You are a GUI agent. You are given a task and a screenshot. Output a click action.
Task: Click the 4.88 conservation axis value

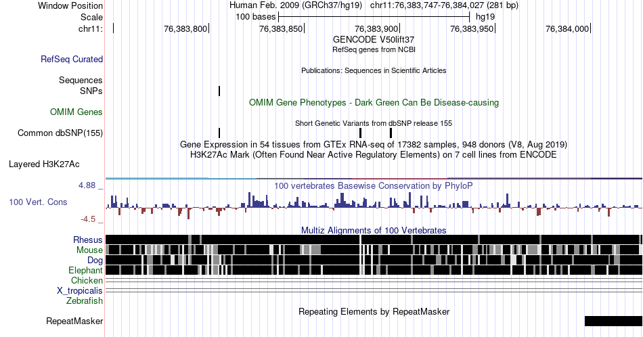(87, 185)
